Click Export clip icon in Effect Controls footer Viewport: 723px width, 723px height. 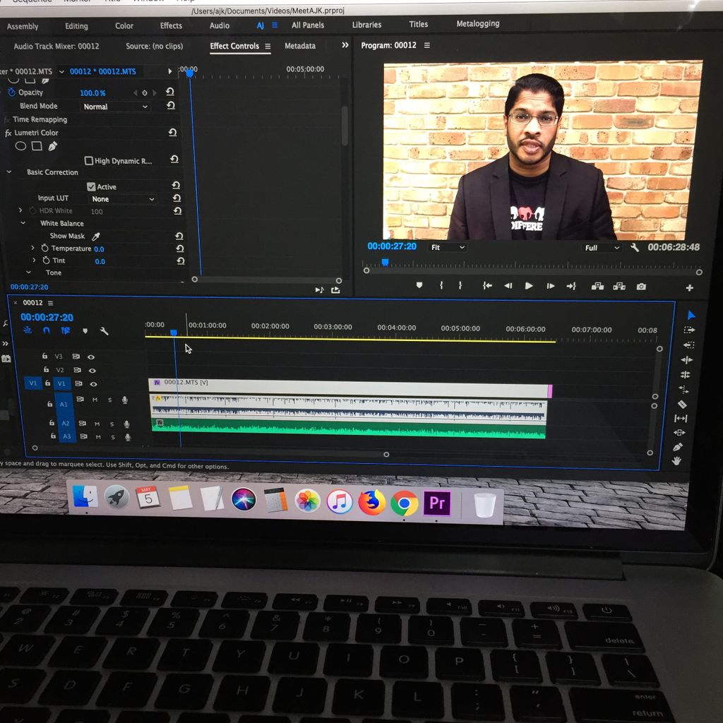coord(335,290)
